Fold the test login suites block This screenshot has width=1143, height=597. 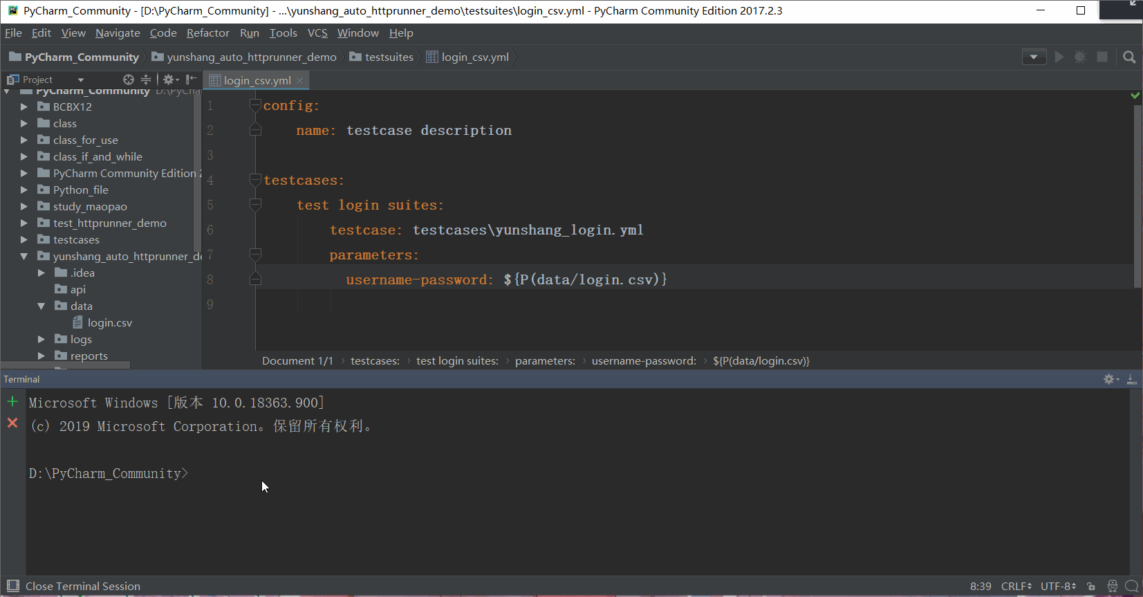point(255,205)
